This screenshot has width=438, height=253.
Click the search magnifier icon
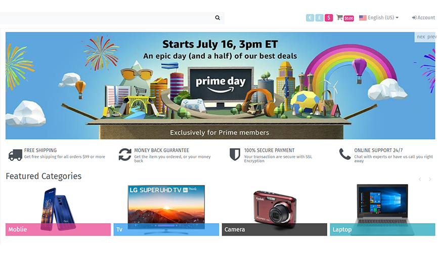point(217,18)
